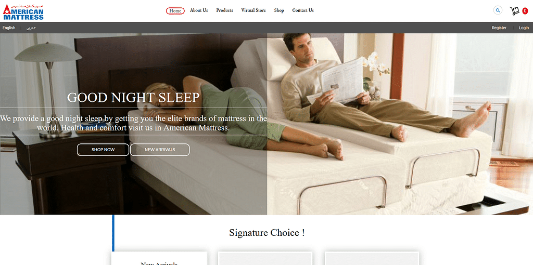
Task: Click the Login link
Action: (x=524, y=28)
